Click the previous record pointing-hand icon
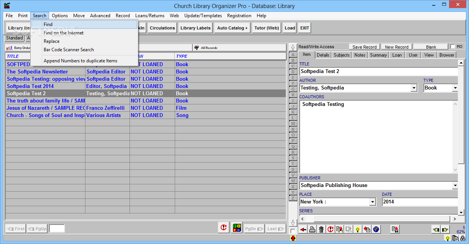 (436, 229)
